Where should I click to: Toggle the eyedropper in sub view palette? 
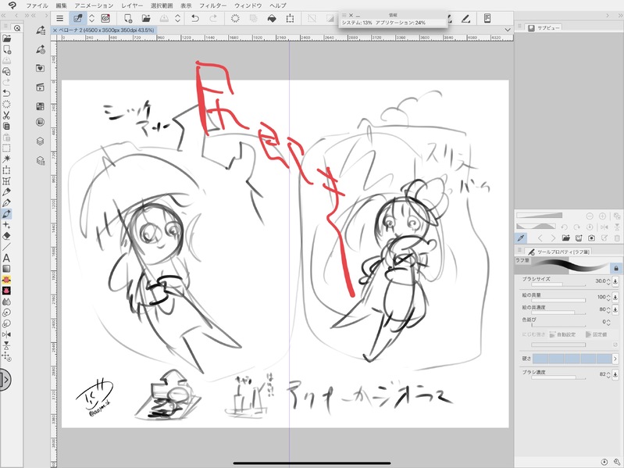[521, 238]
